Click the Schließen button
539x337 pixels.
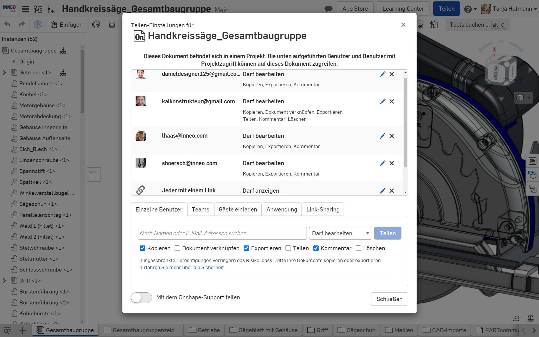[x=389, y=299]
